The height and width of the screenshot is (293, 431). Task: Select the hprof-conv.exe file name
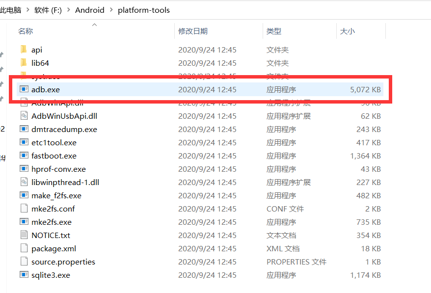point(58,169)
